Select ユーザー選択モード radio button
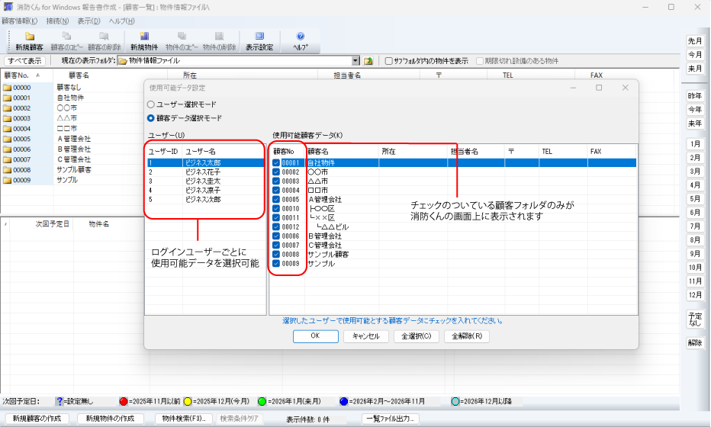711x427 pixels. coord(151,104)
